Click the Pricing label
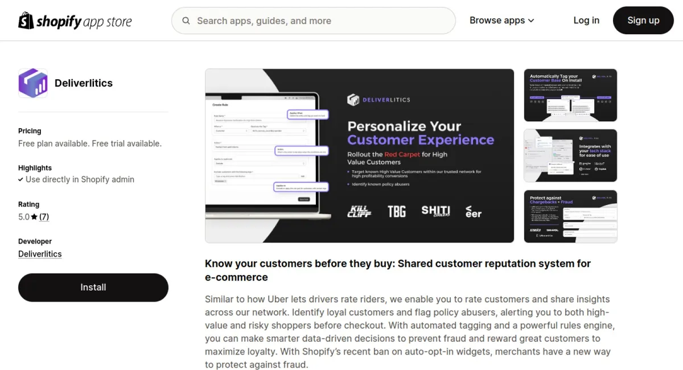 click(30, 131)
